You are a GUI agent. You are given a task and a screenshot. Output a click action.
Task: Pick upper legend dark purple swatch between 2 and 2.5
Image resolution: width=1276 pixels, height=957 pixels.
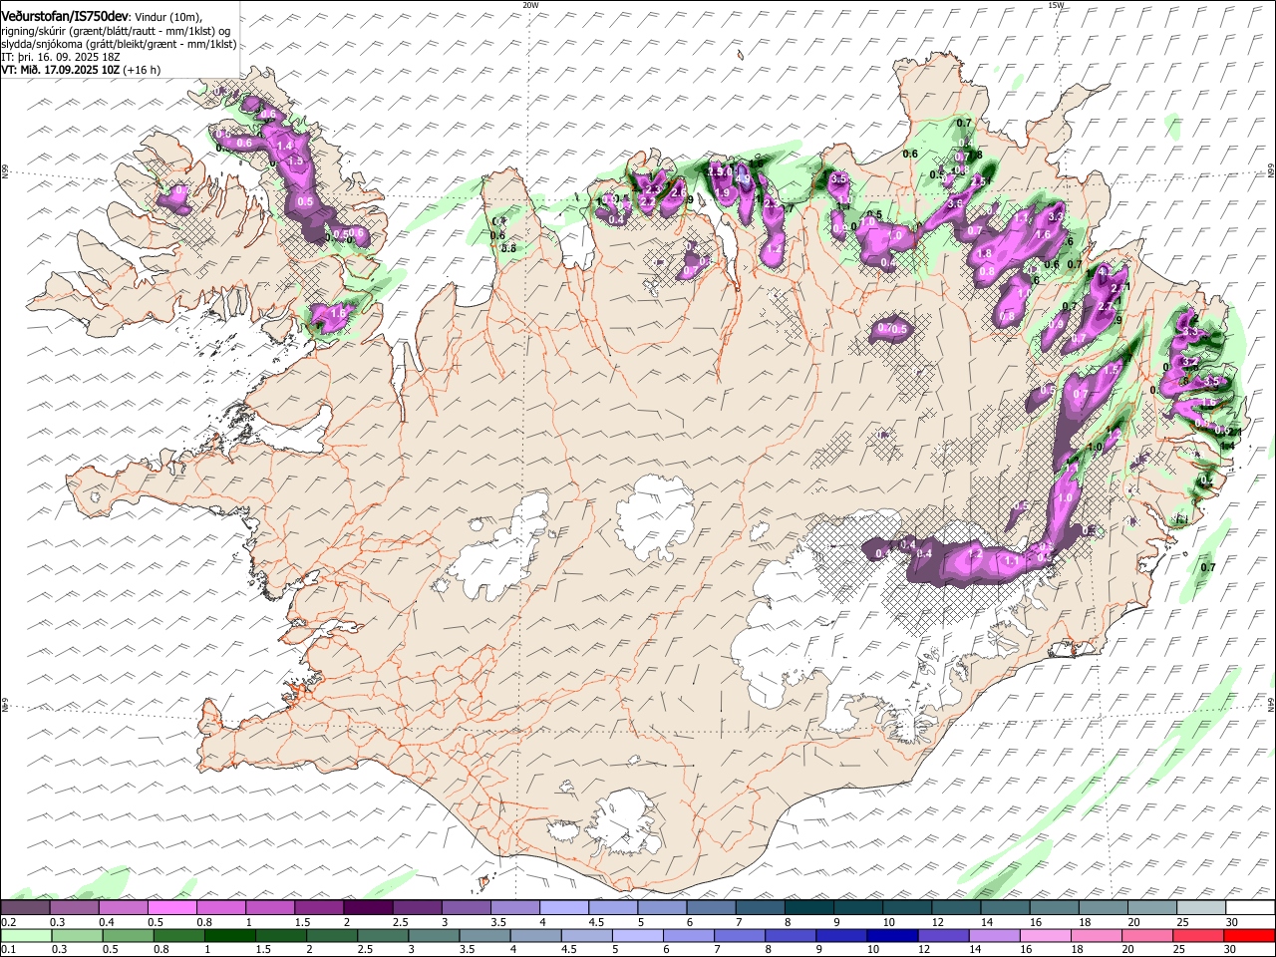pyautogui.click(x=367, y=908)
